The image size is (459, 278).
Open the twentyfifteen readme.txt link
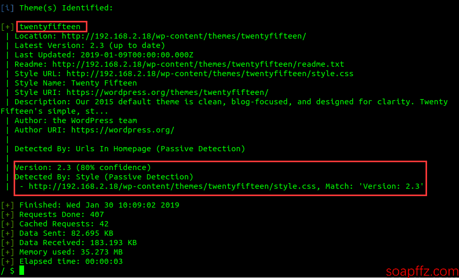(x=198, y=64)
